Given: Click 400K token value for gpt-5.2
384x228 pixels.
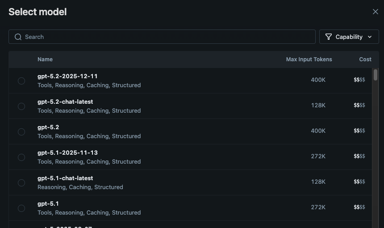Looking at the screenshot, I should click(x=318, y=131).
